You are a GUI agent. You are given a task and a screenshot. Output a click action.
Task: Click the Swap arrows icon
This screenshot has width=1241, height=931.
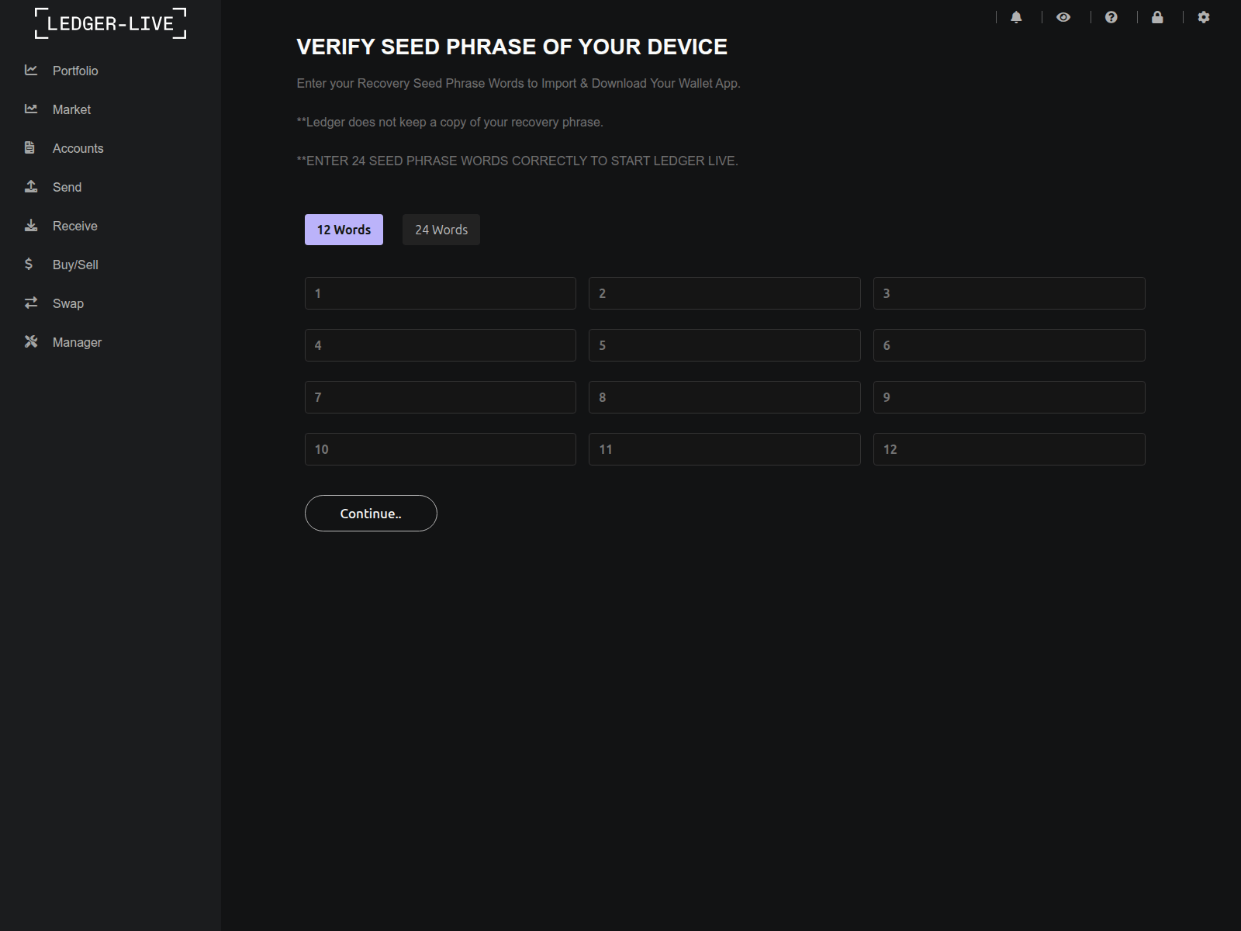[31, 303]
